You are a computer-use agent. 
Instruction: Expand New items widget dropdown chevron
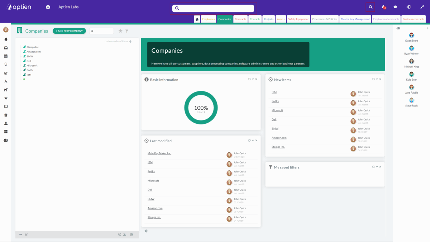[377, 79]
